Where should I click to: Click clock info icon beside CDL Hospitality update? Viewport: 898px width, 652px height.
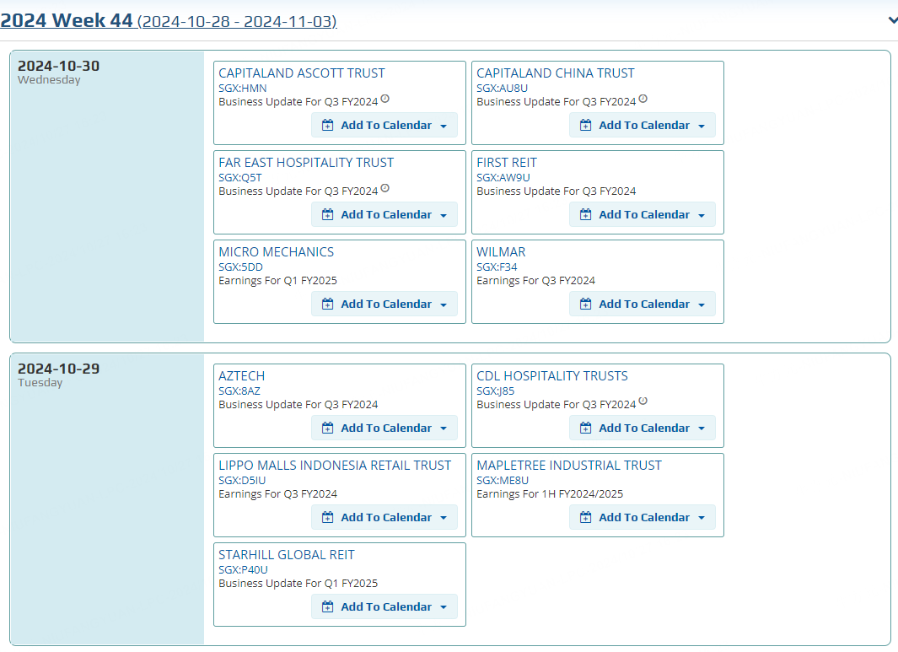(643, 401)
